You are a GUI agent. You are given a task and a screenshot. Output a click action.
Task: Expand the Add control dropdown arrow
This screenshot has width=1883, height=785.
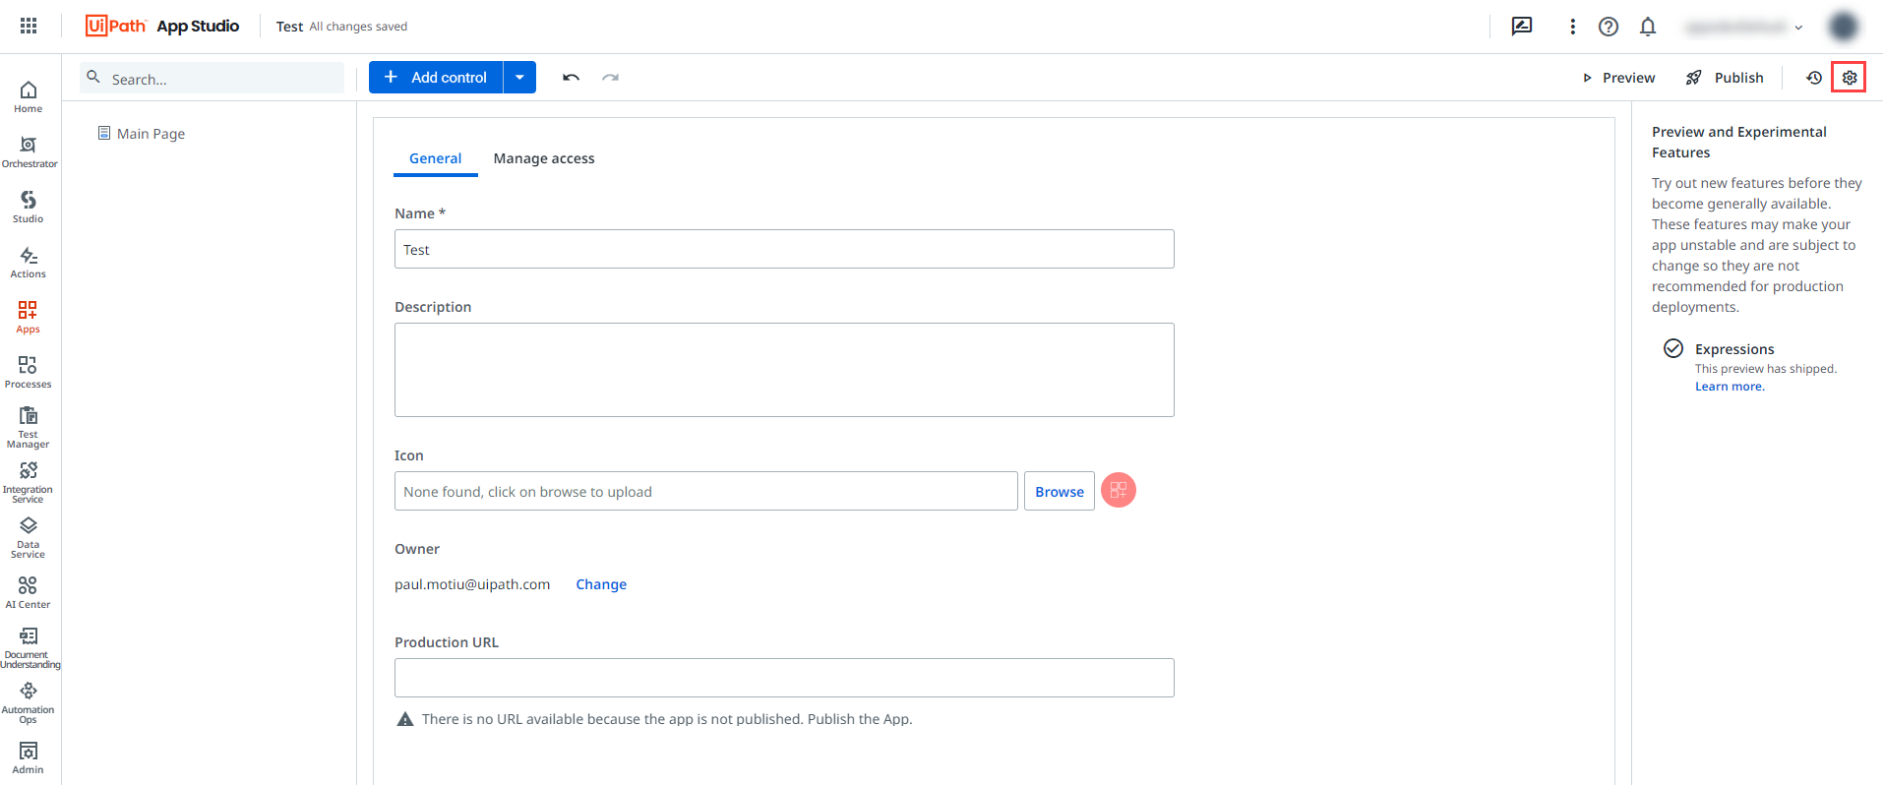(x=519, y=78)
